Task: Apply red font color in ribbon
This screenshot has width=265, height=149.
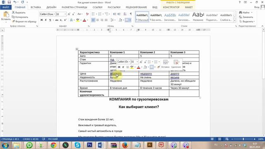Action: click(x=84, y=20)
